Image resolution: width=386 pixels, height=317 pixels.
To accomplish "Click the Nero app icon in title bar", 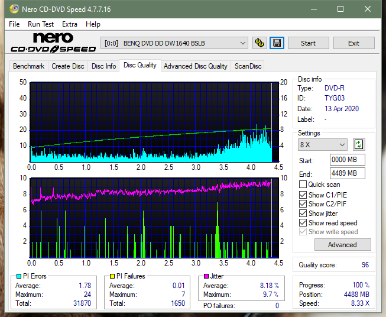I will pyautogui.click(x=14, y=9).
